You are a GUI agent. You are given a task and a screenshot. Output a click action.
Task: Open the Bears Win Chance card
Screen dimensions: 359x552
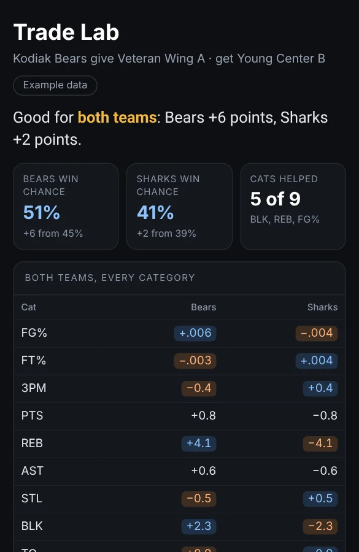click(66, 206)
